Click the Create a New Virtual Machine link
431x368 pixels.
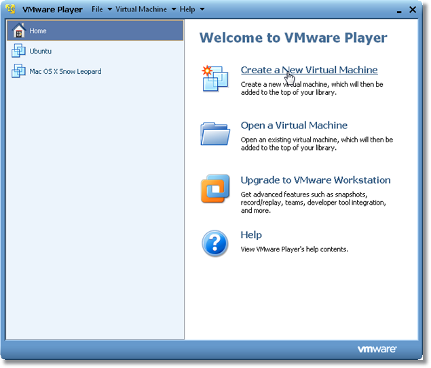coord(310,70)
